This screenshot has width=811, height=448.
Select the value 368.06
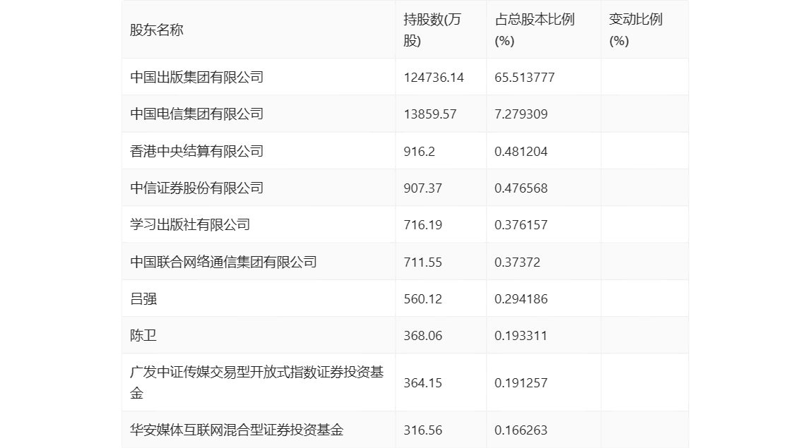422,336
